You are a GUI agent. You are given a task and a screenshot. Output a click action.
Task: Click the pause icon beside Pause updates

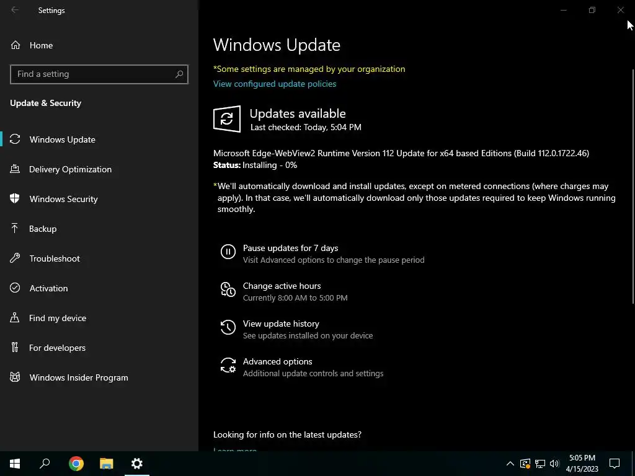[x=228, y=252]
